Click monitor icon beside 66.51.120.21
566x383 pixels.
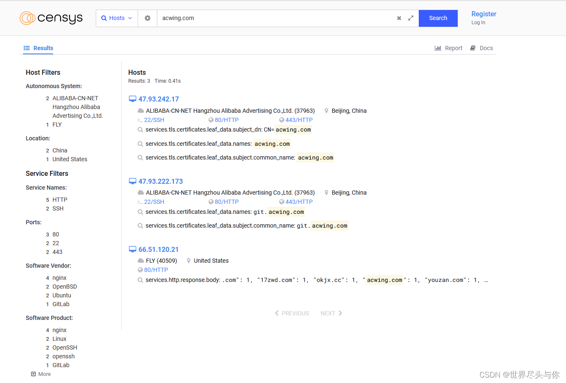point(133,249)
